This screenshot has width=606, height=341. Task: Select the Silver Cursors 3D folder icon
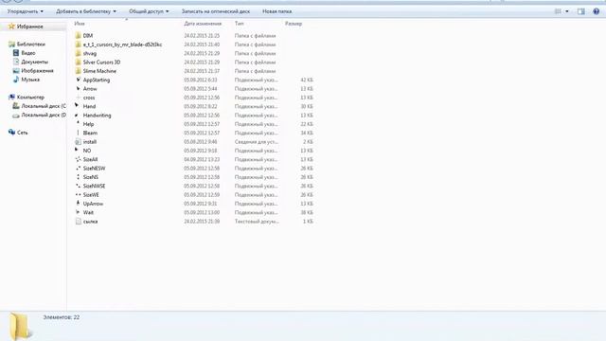[x=78, y=63]
